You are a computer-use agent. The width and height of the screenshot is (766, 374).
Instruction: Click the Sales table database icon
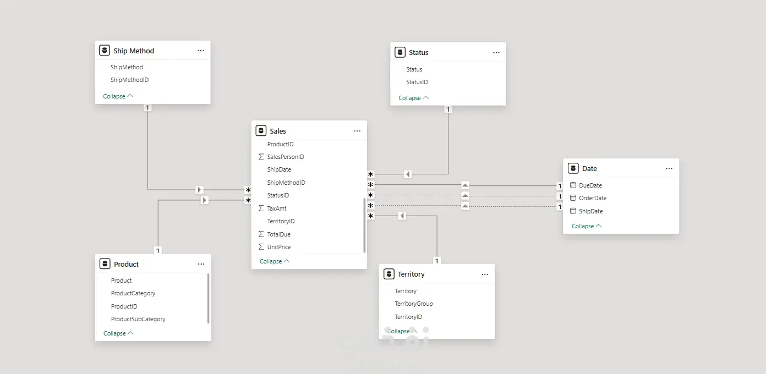[261, 131]
